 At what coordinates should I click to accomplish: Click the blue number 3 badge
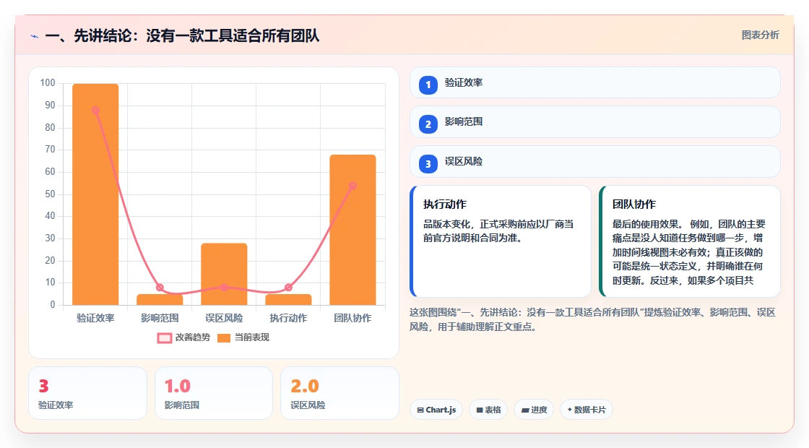point(428,164)
